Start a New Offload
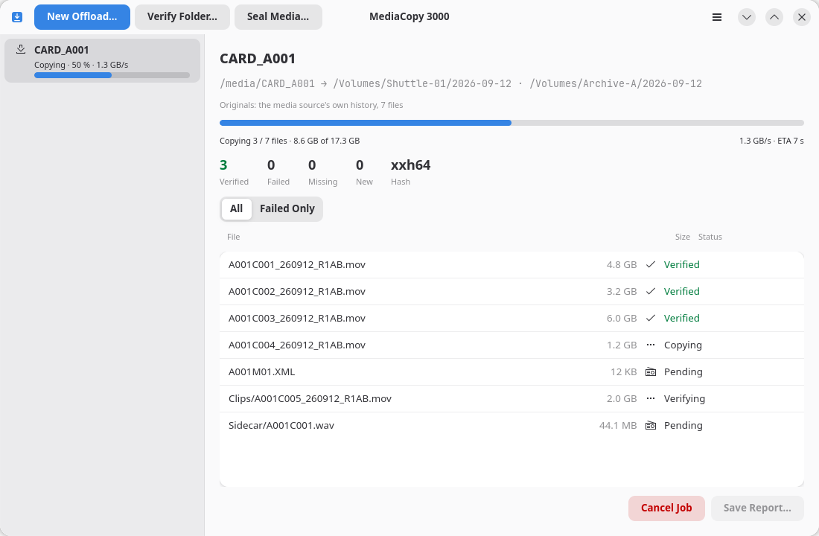The image size is (819, 536). click(x=82, y=16)
